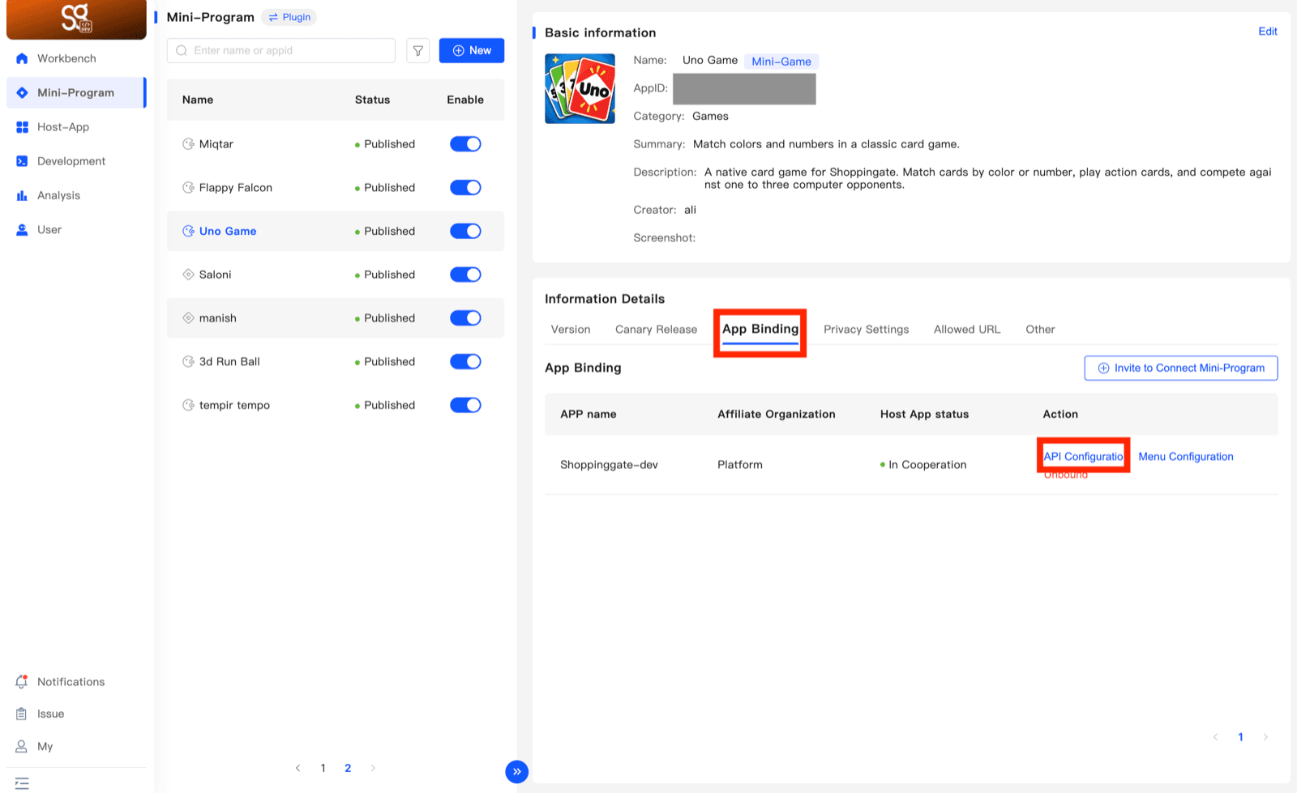Click the Shoppinggate-dev app name cell

[x=609, y=465]
